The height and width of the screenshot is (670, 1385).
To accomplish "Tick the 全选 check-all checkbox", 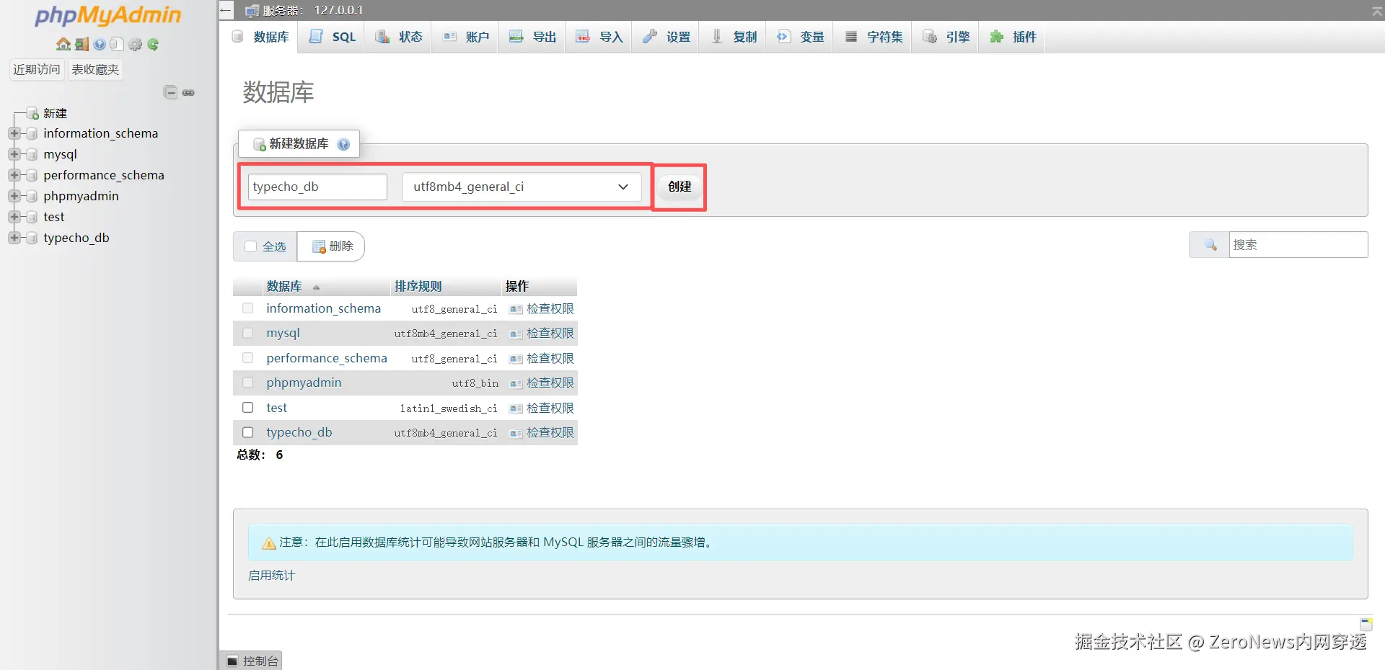I will [251, 246].
